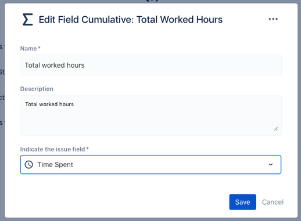Click the 'Indicate the issue field' label
Screen dimensions: 301x221
pyautogui.click(x=53, y=149)
